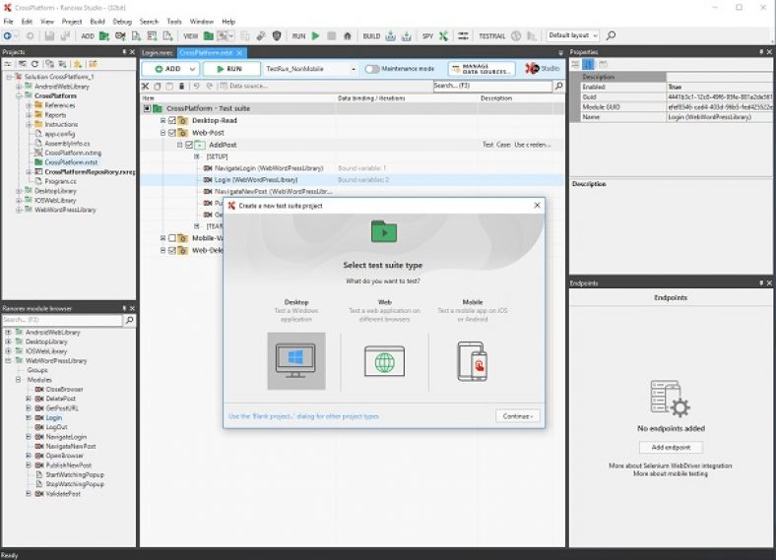776x560 pixels.
Task: Toggle Maintenance mode switch
Action: point(372,69)
